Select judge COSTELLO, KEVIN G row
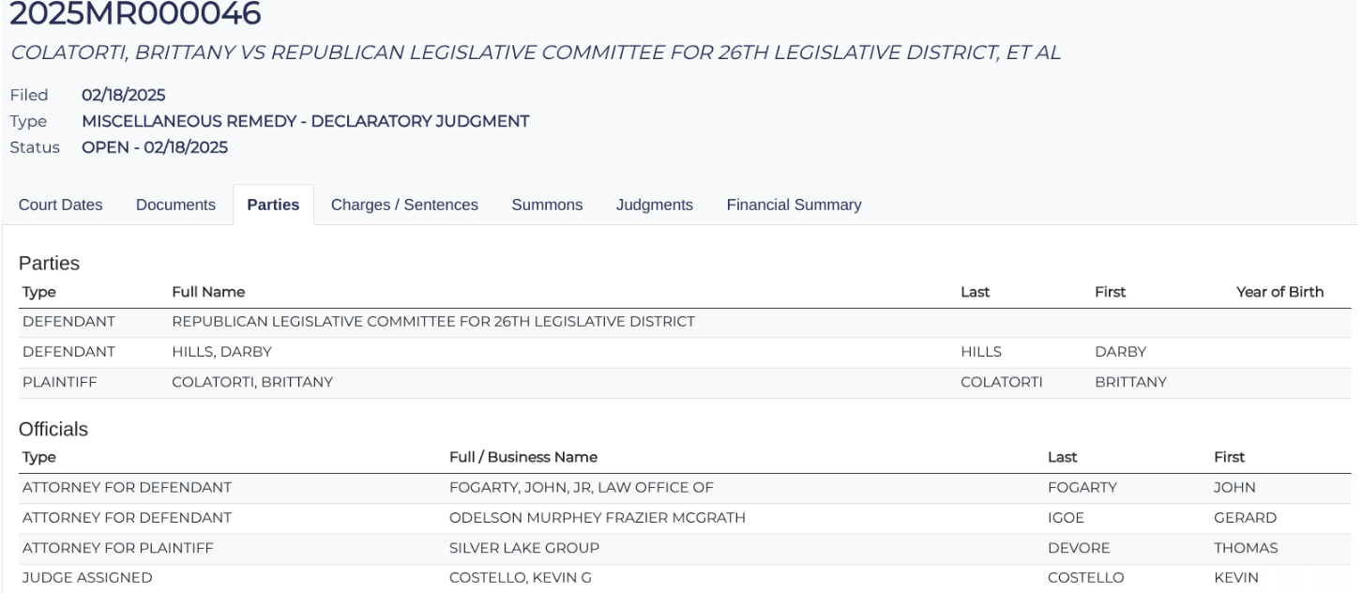Image resolution: width=1362 pixels, height=593 pixels. (x=521, y=577)
